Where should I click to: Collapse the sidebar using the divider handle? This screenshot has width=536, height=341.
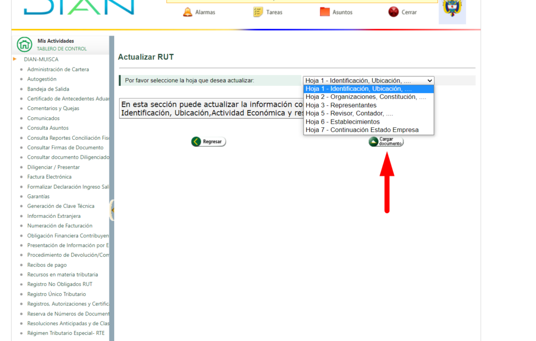point(111,210)
